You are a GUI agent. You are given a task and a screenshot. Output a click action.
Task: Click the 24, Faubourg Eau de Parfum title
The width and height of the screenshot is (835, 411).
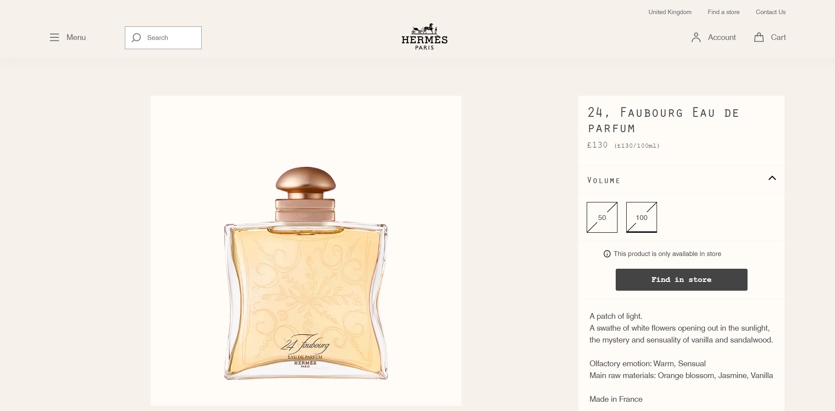(664, 120)
